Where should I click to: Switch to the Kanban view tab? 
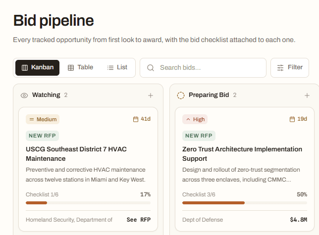point(38,68)
